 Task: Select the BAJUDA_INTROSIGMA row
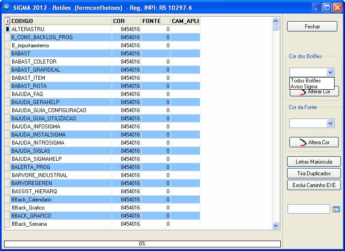[x=105, y=143]
